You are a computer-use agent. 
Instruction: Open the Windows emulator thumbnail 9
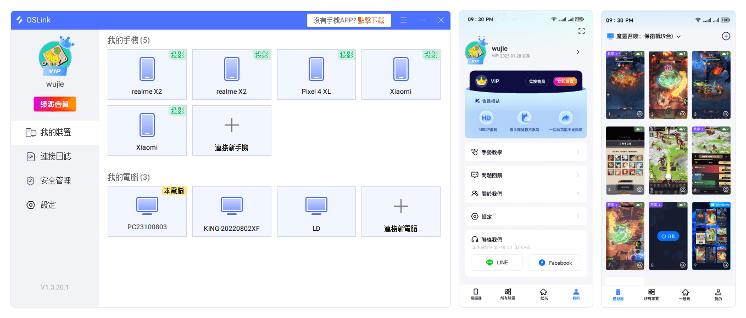click(x=711, y=236)
